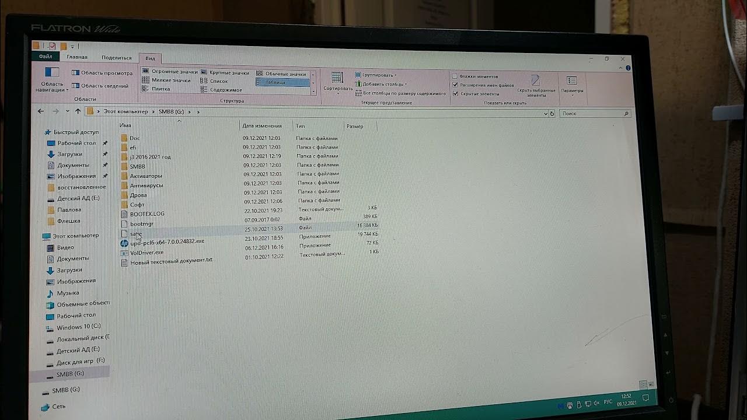Click Properties icon in quick access toolbar

(x=52, y=46)
